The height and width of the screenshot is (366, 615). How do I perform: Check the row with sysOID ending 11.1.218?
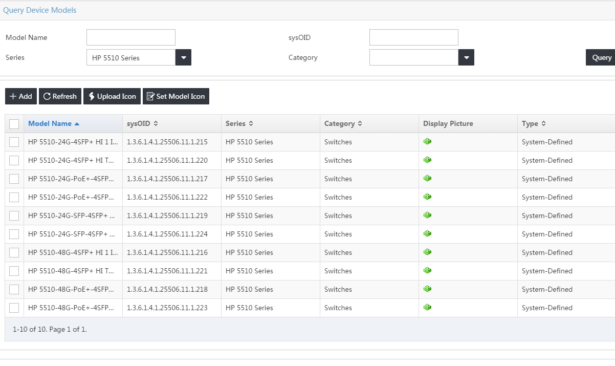tap(14, 289)
